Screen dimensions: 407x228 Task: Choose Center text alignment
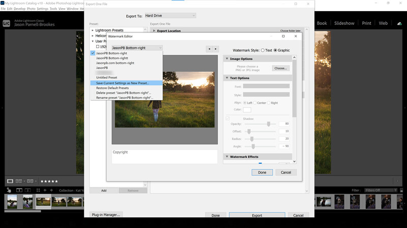pos(255,103)
